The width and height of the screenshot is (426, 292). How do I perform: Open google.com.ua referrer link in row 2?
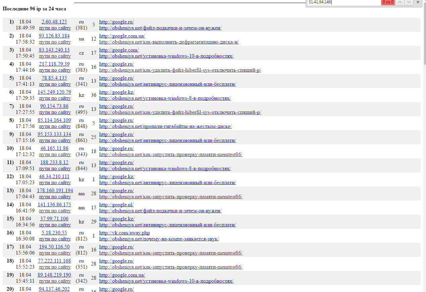(x=122, y=36)
